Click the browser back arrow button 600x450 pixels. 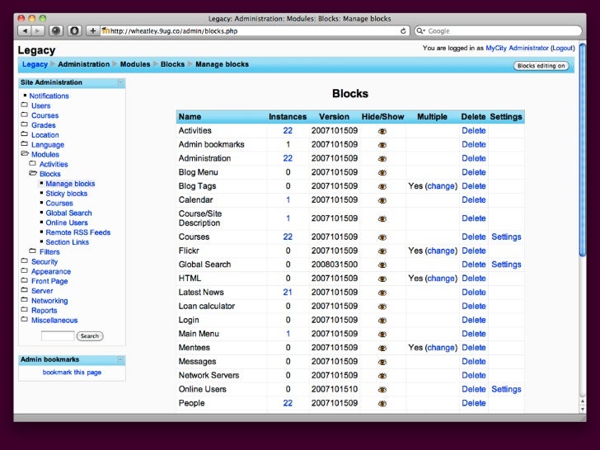click(x=24, y=30)
